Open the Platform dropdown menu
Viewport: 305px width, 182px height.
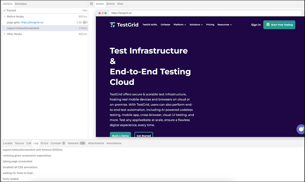[180, 25]
